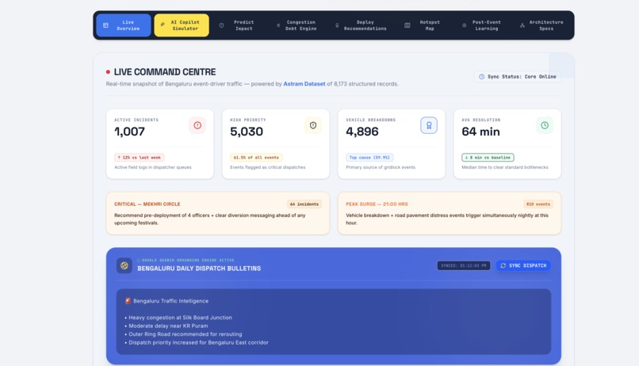Click the Congestion Debt Engine list icon

tap(278, 25)
